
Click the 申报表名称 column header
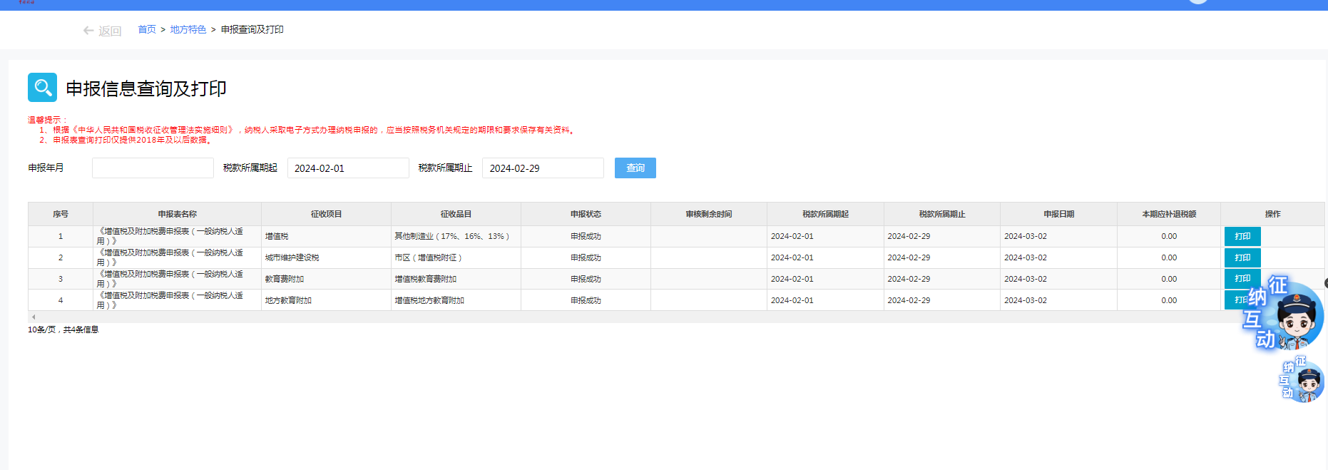coord(177,214)
